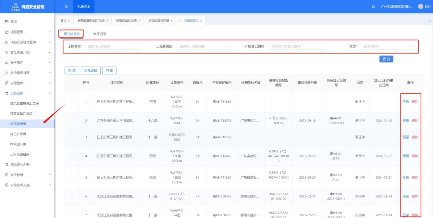This screenshot has height=218, width=433.
Task: Click the 工程名称 input field
Action: click(x=112, y=46)
